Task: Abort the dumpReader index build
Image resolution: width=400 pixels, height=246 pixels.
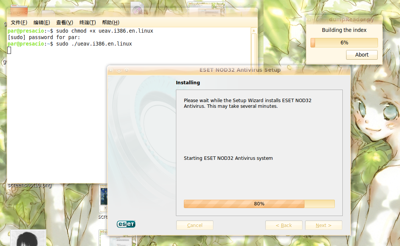Action: pyautogui.click(x=362, y=55)
